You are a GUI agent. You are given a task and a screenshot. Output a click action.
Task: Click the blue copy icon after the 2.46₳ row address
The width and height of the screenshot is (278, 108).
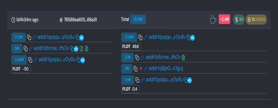pos(78,59)
